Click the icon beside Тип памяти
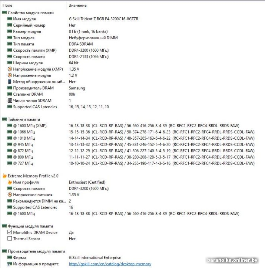 (10, 44)
